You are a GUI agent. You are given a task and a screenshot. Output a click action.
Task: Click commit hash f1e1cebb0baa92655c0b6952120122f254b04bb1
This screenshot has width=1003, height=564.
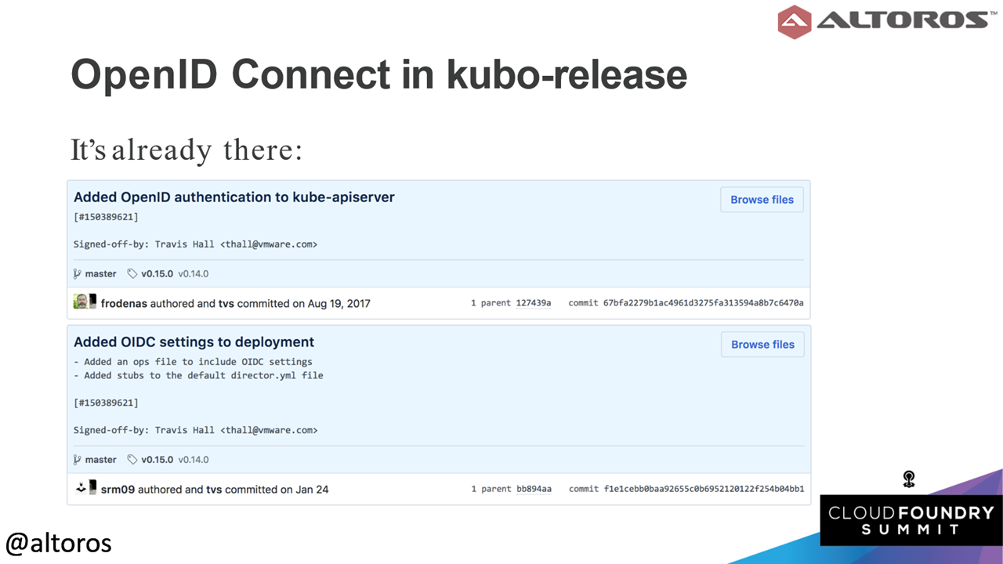704,490
